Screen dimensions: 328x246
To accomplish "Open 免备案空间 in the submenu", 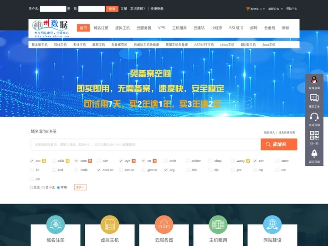I will pyautogui.click(x=119, y=45).
